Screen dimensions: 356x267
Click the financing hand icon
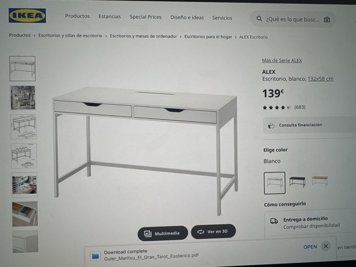271,125
